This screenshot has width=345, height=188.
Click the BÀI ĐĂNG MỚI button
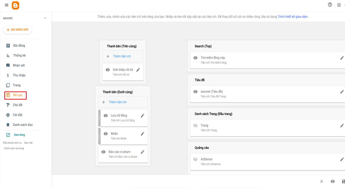coord(18,30)
